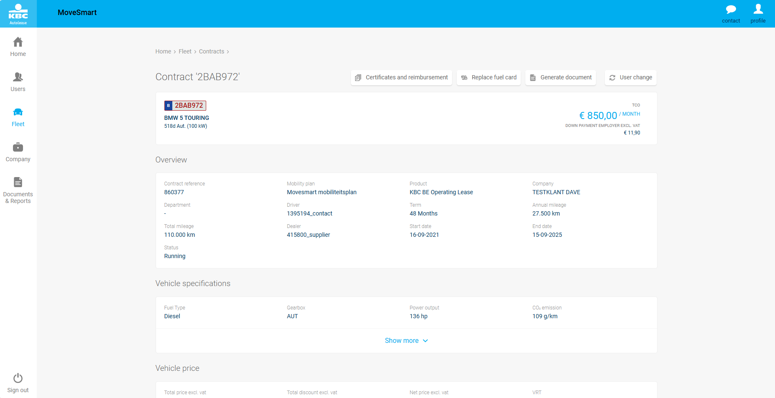
Task: Open Documents & Reports icon
Action: 18,182
